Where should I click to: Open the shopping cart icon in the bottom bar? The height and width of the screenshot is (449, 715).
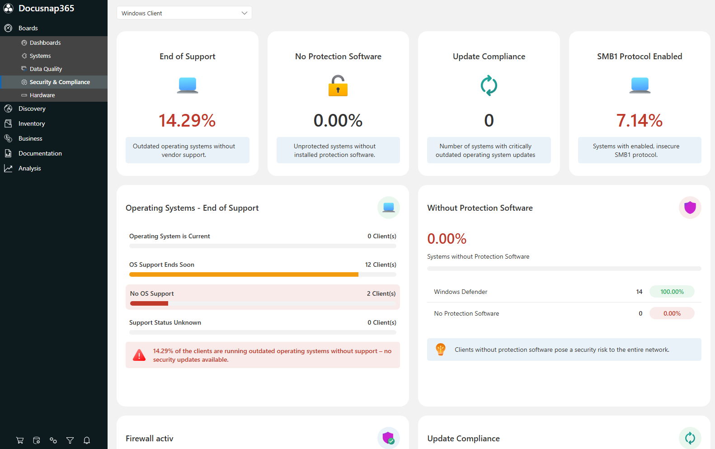pyautogui.click(x=20, y=440)
